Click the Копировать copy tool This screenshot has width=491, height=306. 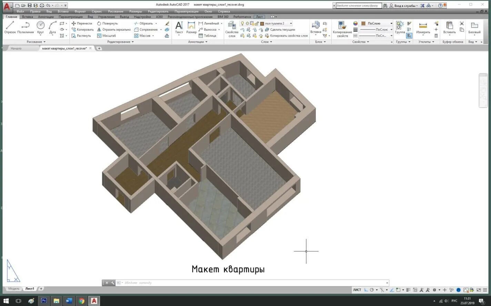click(82, 30)
